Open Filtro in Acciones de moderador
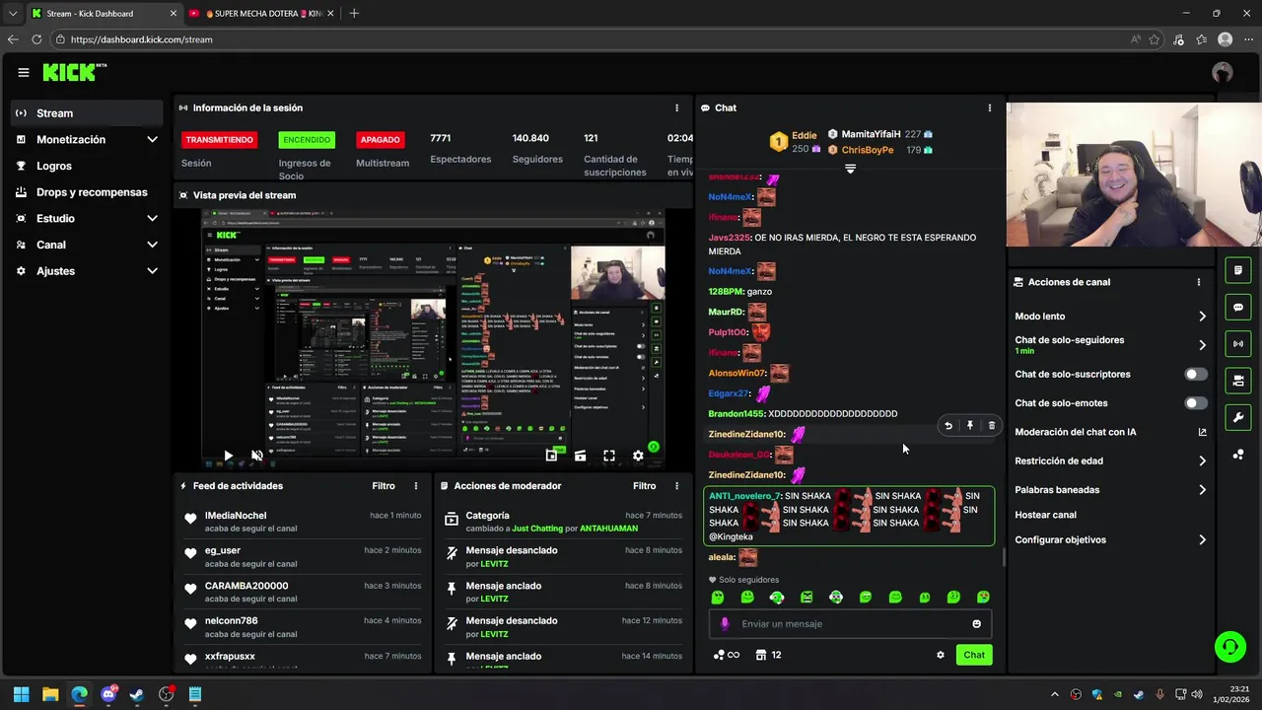 pyautogui.click(x=644, y=485)
